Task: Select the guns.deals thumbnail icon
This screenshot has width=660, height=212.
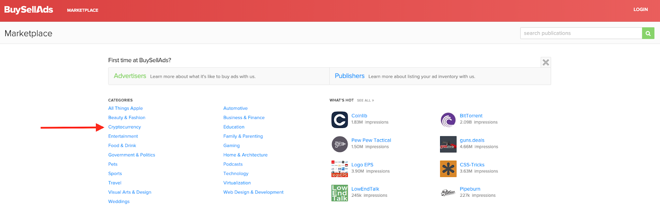Action: (x=448, y=144)
